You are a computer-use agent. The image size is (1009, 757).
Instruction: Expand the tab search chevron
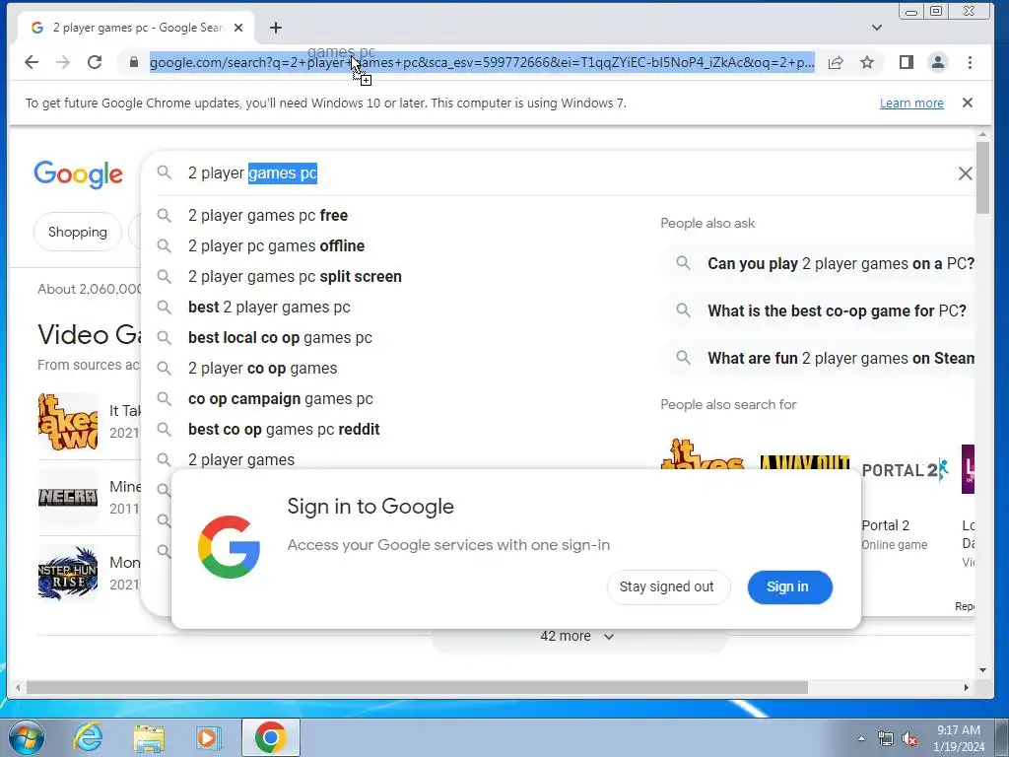[x=876, y=28]
